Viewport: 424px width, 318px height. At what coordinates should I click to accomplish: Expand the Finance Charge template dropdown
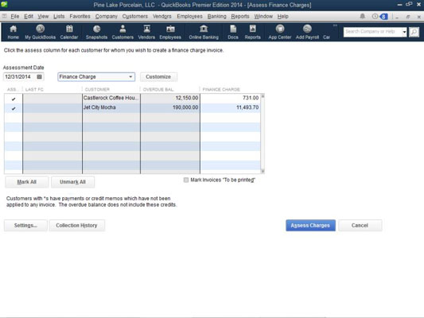coord(130,77)
